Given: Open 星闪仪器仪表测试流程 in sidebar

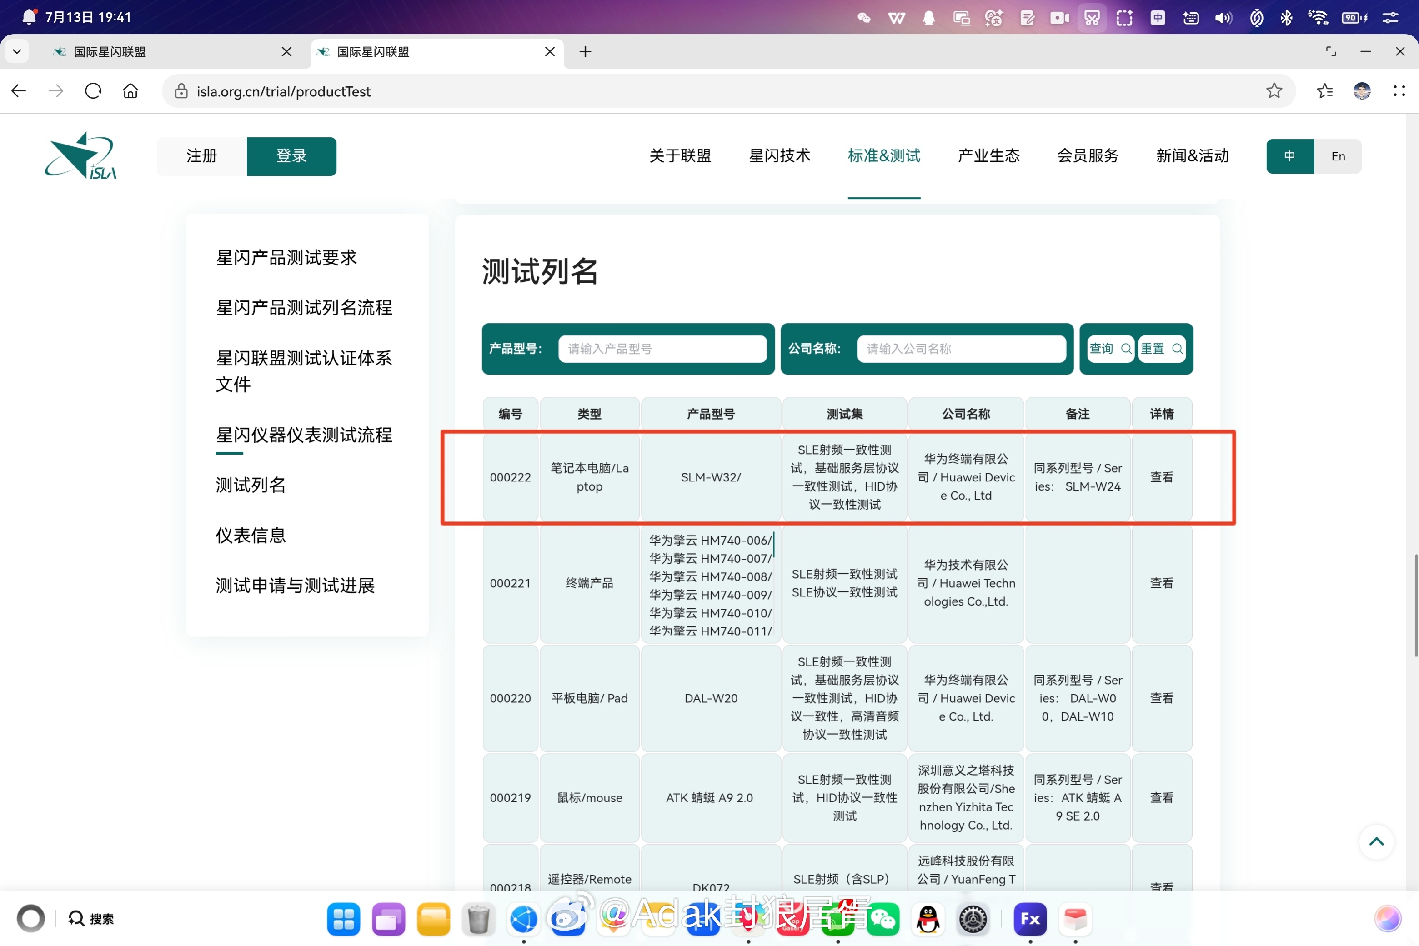Looking at the screenshot, I should (304, 435).
